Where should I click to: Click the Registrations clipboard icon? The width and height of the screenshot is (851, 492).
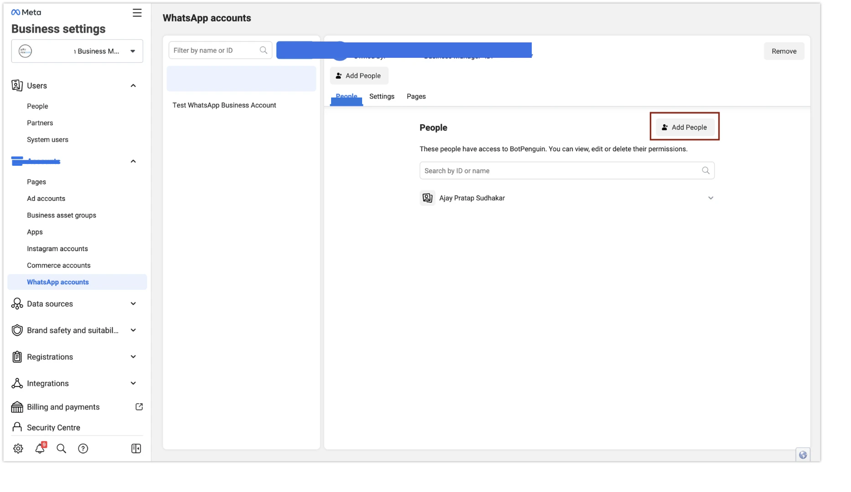tap(17, 357)
